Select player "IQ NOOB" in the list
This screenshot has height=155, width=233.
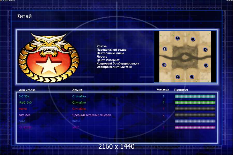pos(25,127)
